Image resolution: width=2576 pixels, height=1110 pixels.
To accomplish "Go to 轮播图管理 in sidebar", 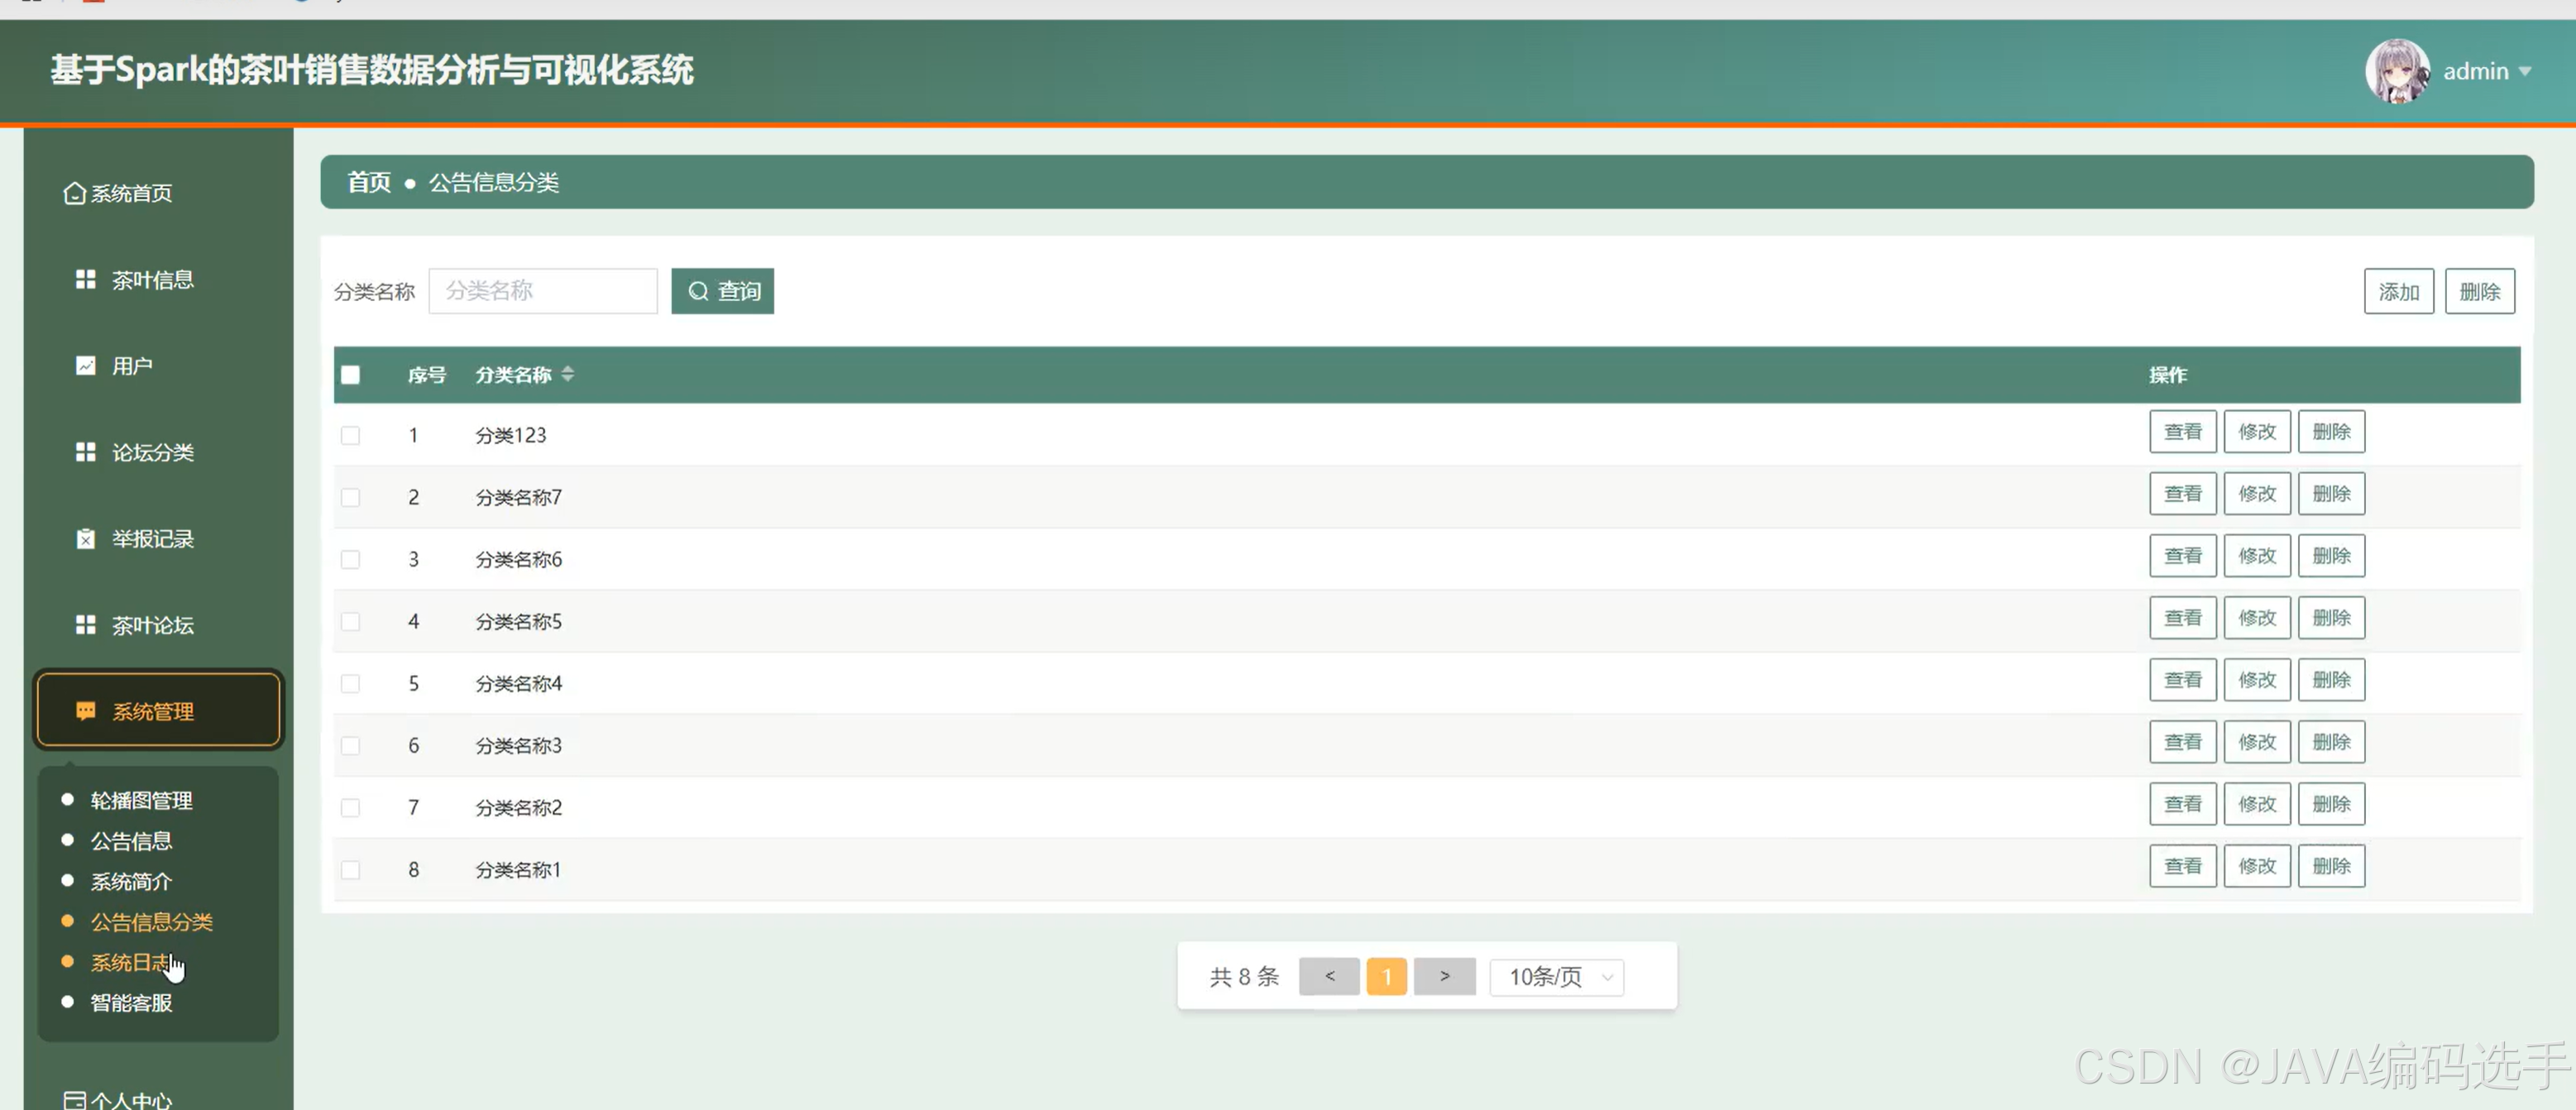I will point(141,800).
